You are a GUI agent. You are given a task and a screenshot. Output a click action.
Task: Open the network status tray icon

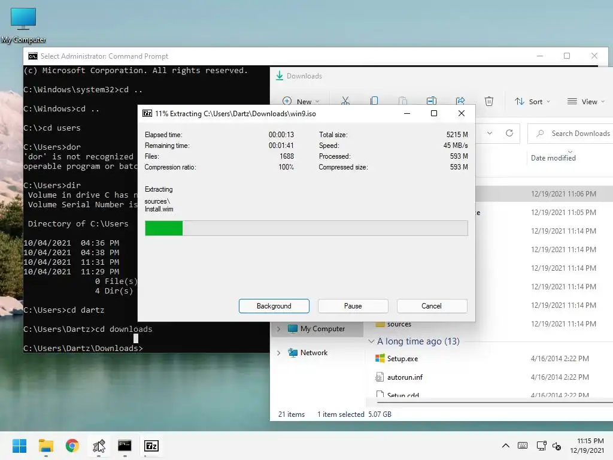point(541,446)
